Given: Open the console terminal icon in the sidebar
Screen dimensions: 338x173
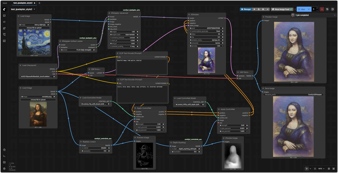Looking at the screenshot, I should (4, 156).
